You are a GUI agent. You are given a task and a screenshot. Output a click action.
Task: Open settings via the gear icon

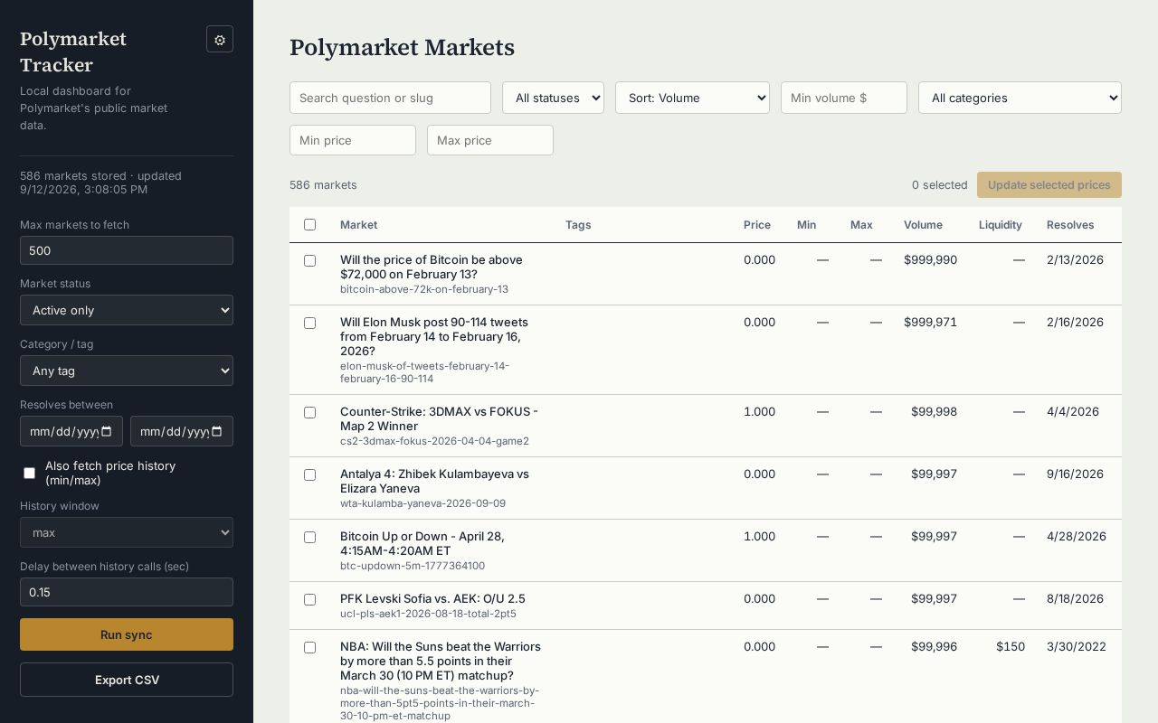220,39
